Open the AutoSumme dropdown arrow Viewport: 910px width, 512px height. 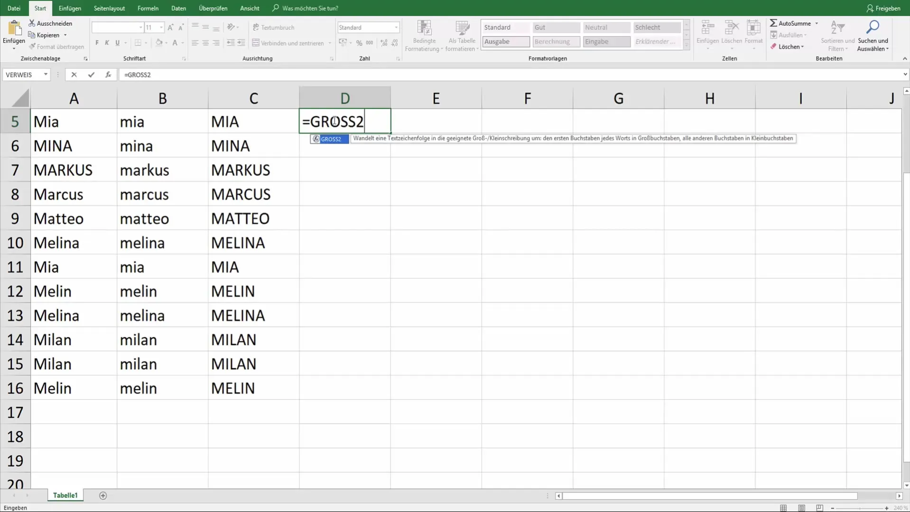click(817, 23)
